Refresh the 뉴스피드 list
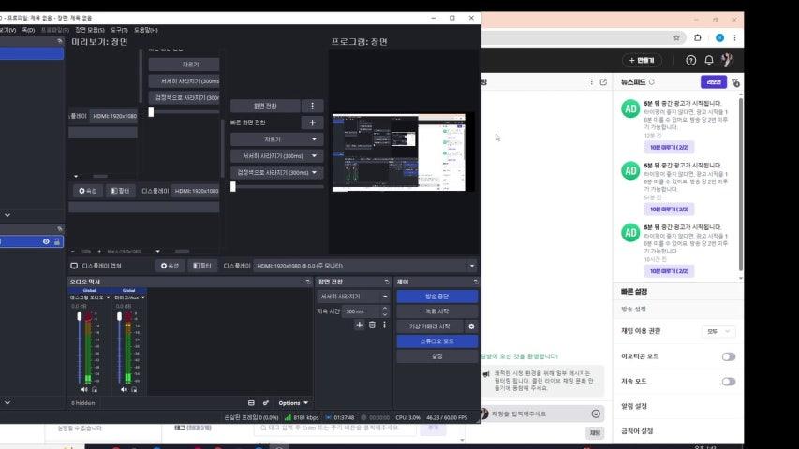 [652, 82]
